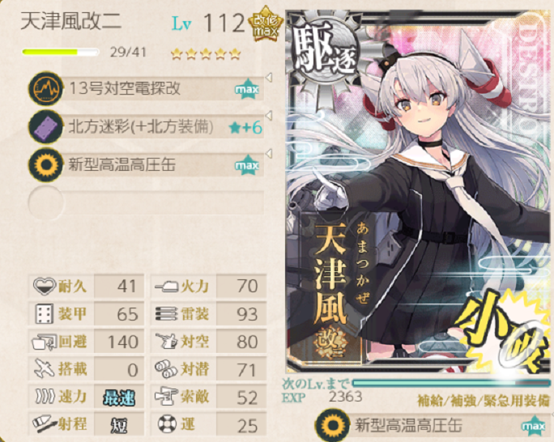Select the empty fourth equipment slot
The image size is (554, 442).
[x=147, y=202]
